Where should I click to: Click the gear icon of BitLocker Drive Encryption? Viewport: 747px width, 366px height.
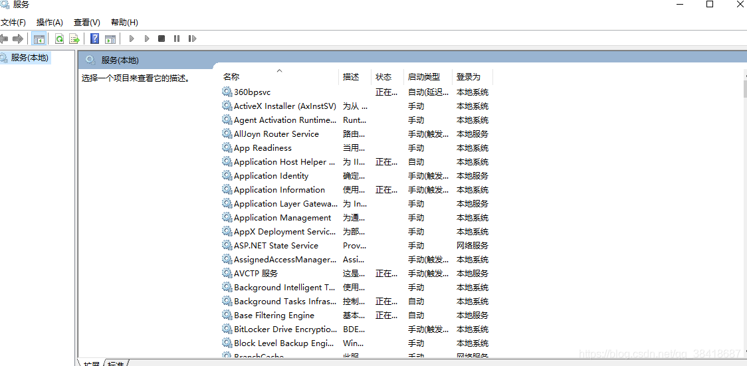point(227,329)
